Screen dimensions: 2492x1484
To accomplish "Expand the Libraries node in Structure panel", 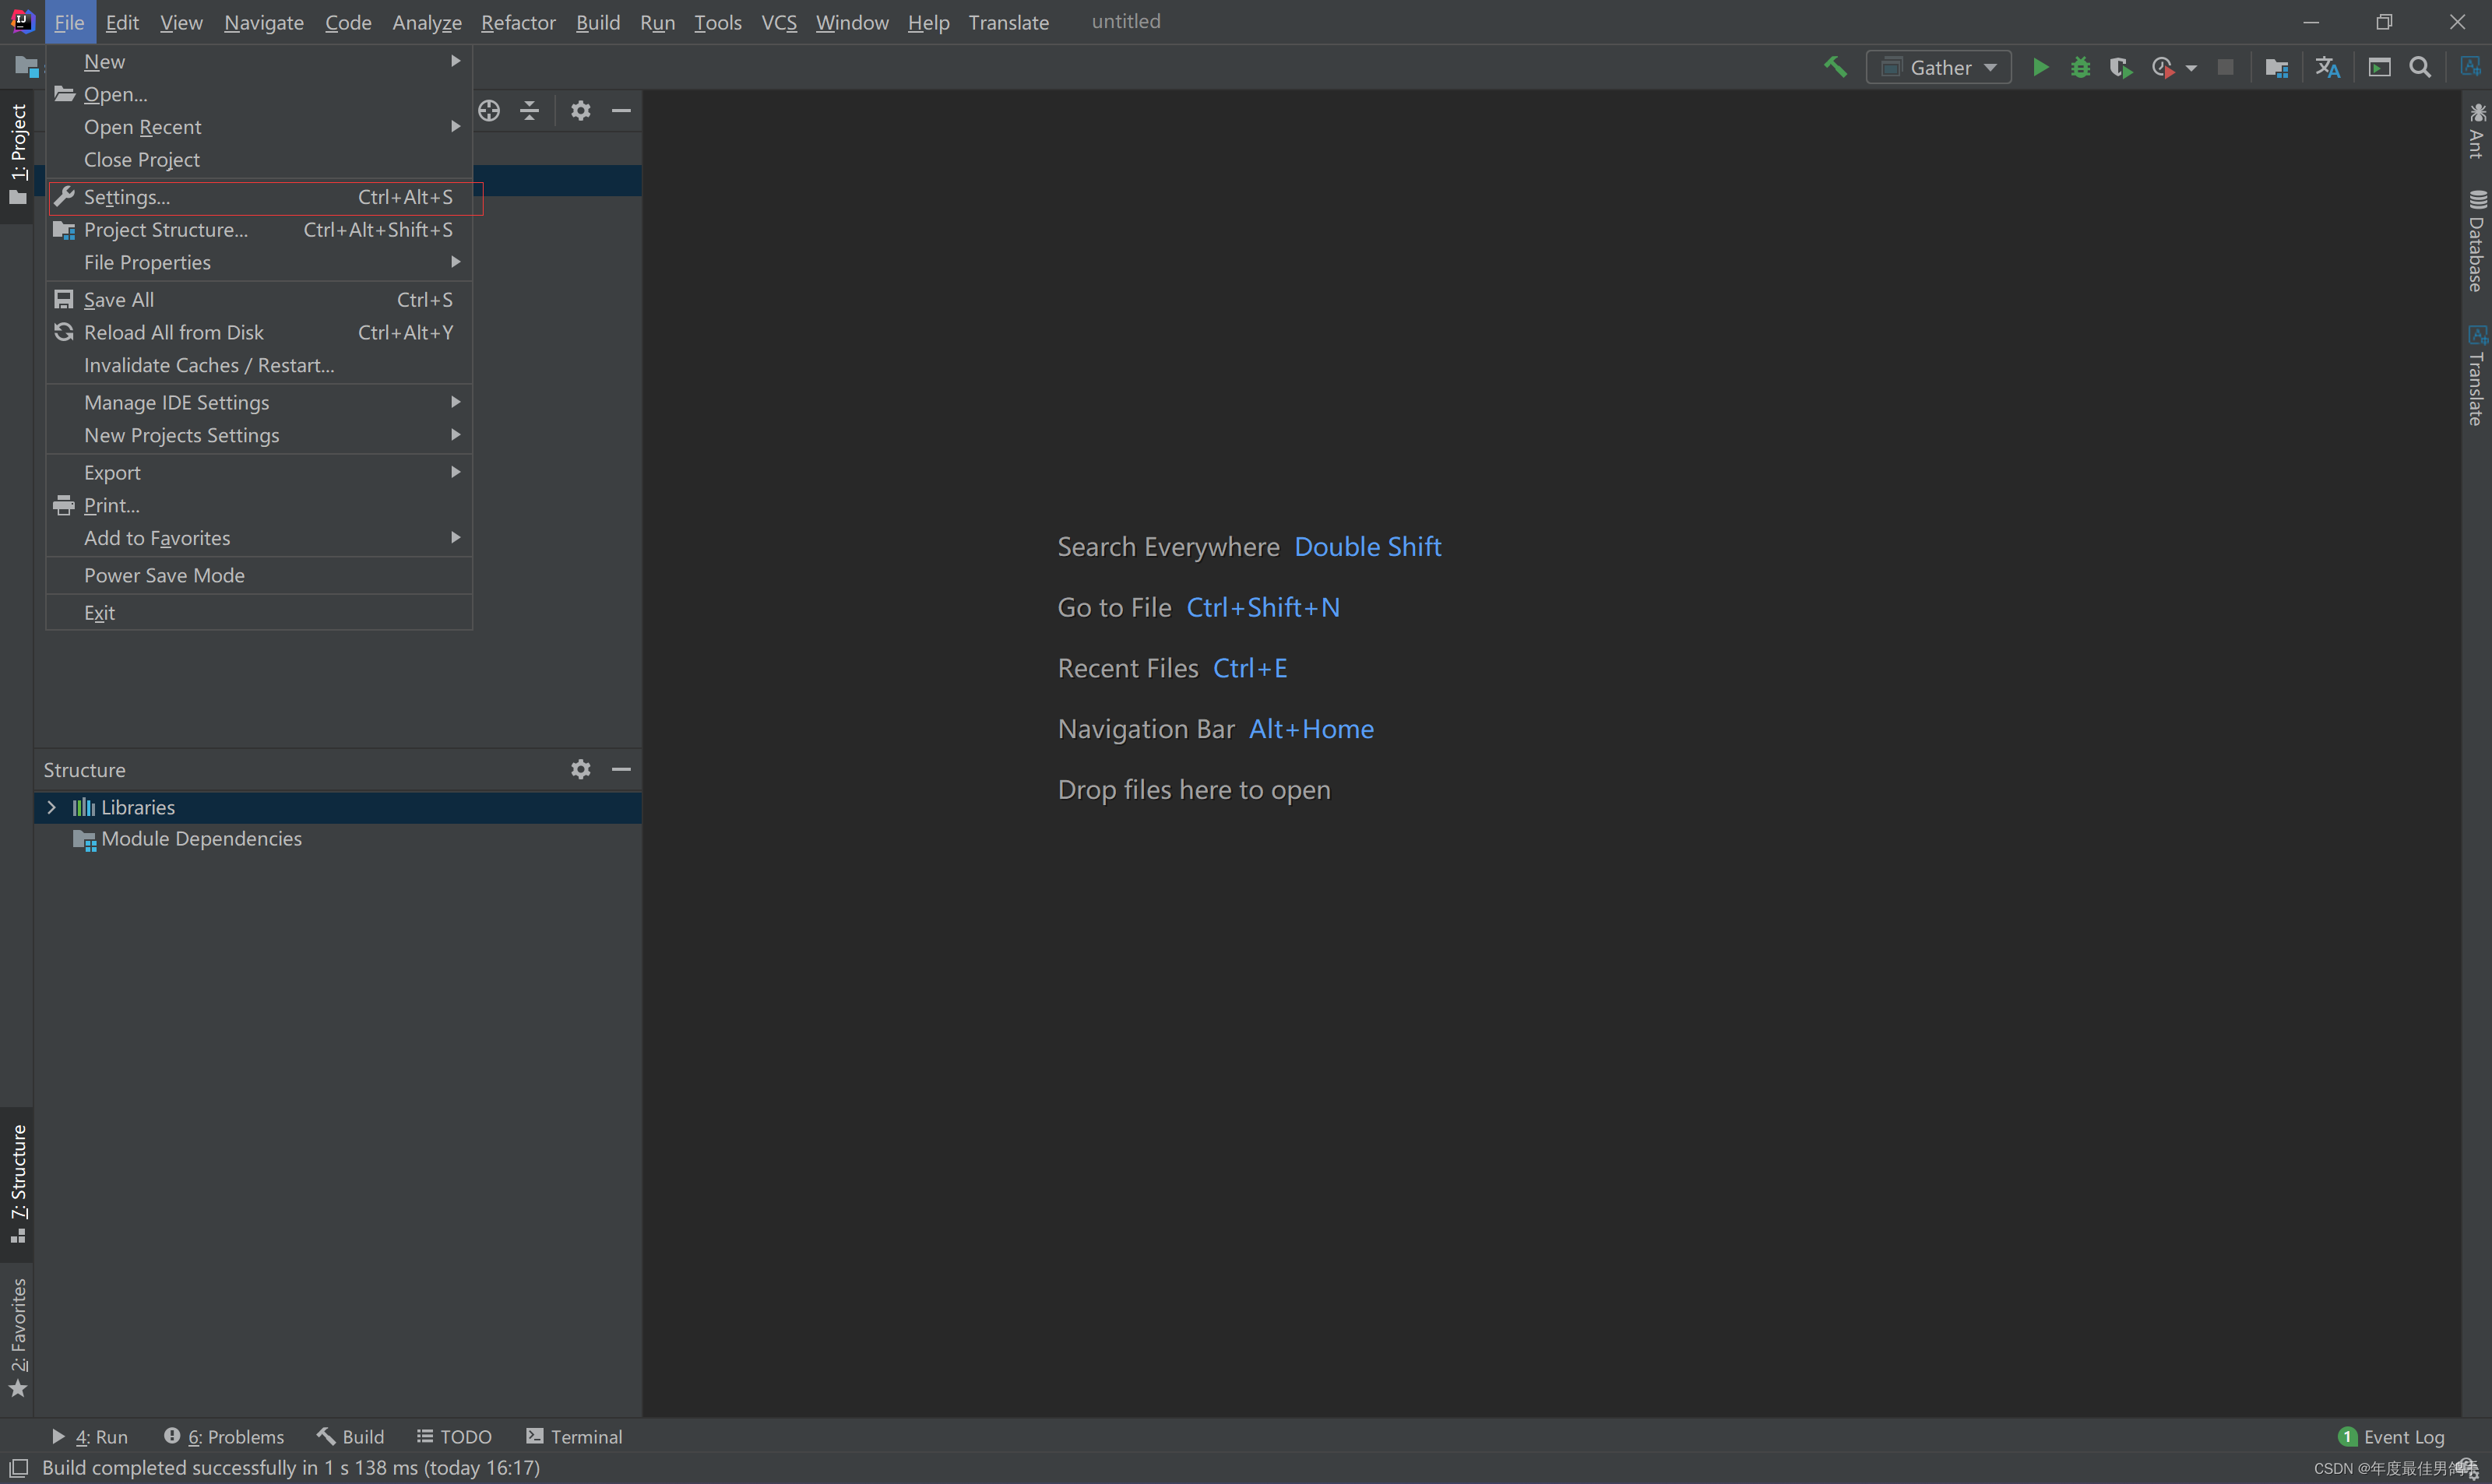I will tap(51, 807).
